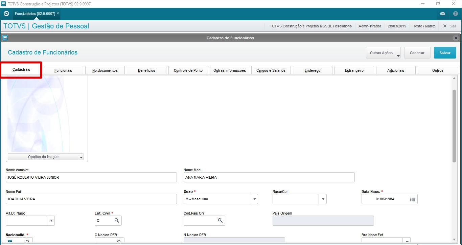The height and width of the screenshot is (245, 462).
Task: Click the window icon left of Cadastro de Funcionários title
Action: (5, 38)
